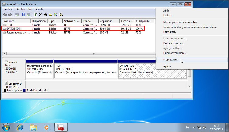The height and width of the screenshot is (132, 229).
Task: Select Propiedades in the context menu
Action: coord(192,60)
